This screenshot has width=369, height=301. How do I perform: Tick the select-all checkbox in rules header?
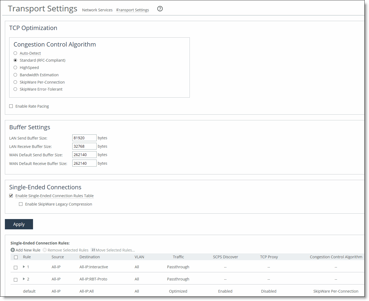tap(16, 257)
